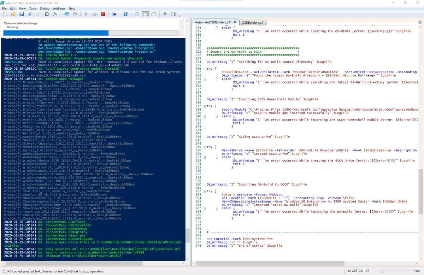Image resolution: width=424 pixels, height=275 pixels.
Task: Undo the last edit
Action: pyautogui.click(x=66, y=14)
